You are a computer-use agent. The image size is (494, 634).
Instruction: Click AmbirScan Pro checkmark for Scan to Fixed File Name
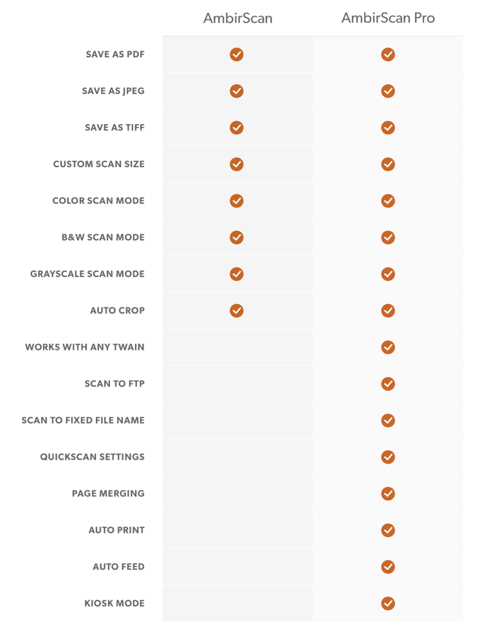388,421
